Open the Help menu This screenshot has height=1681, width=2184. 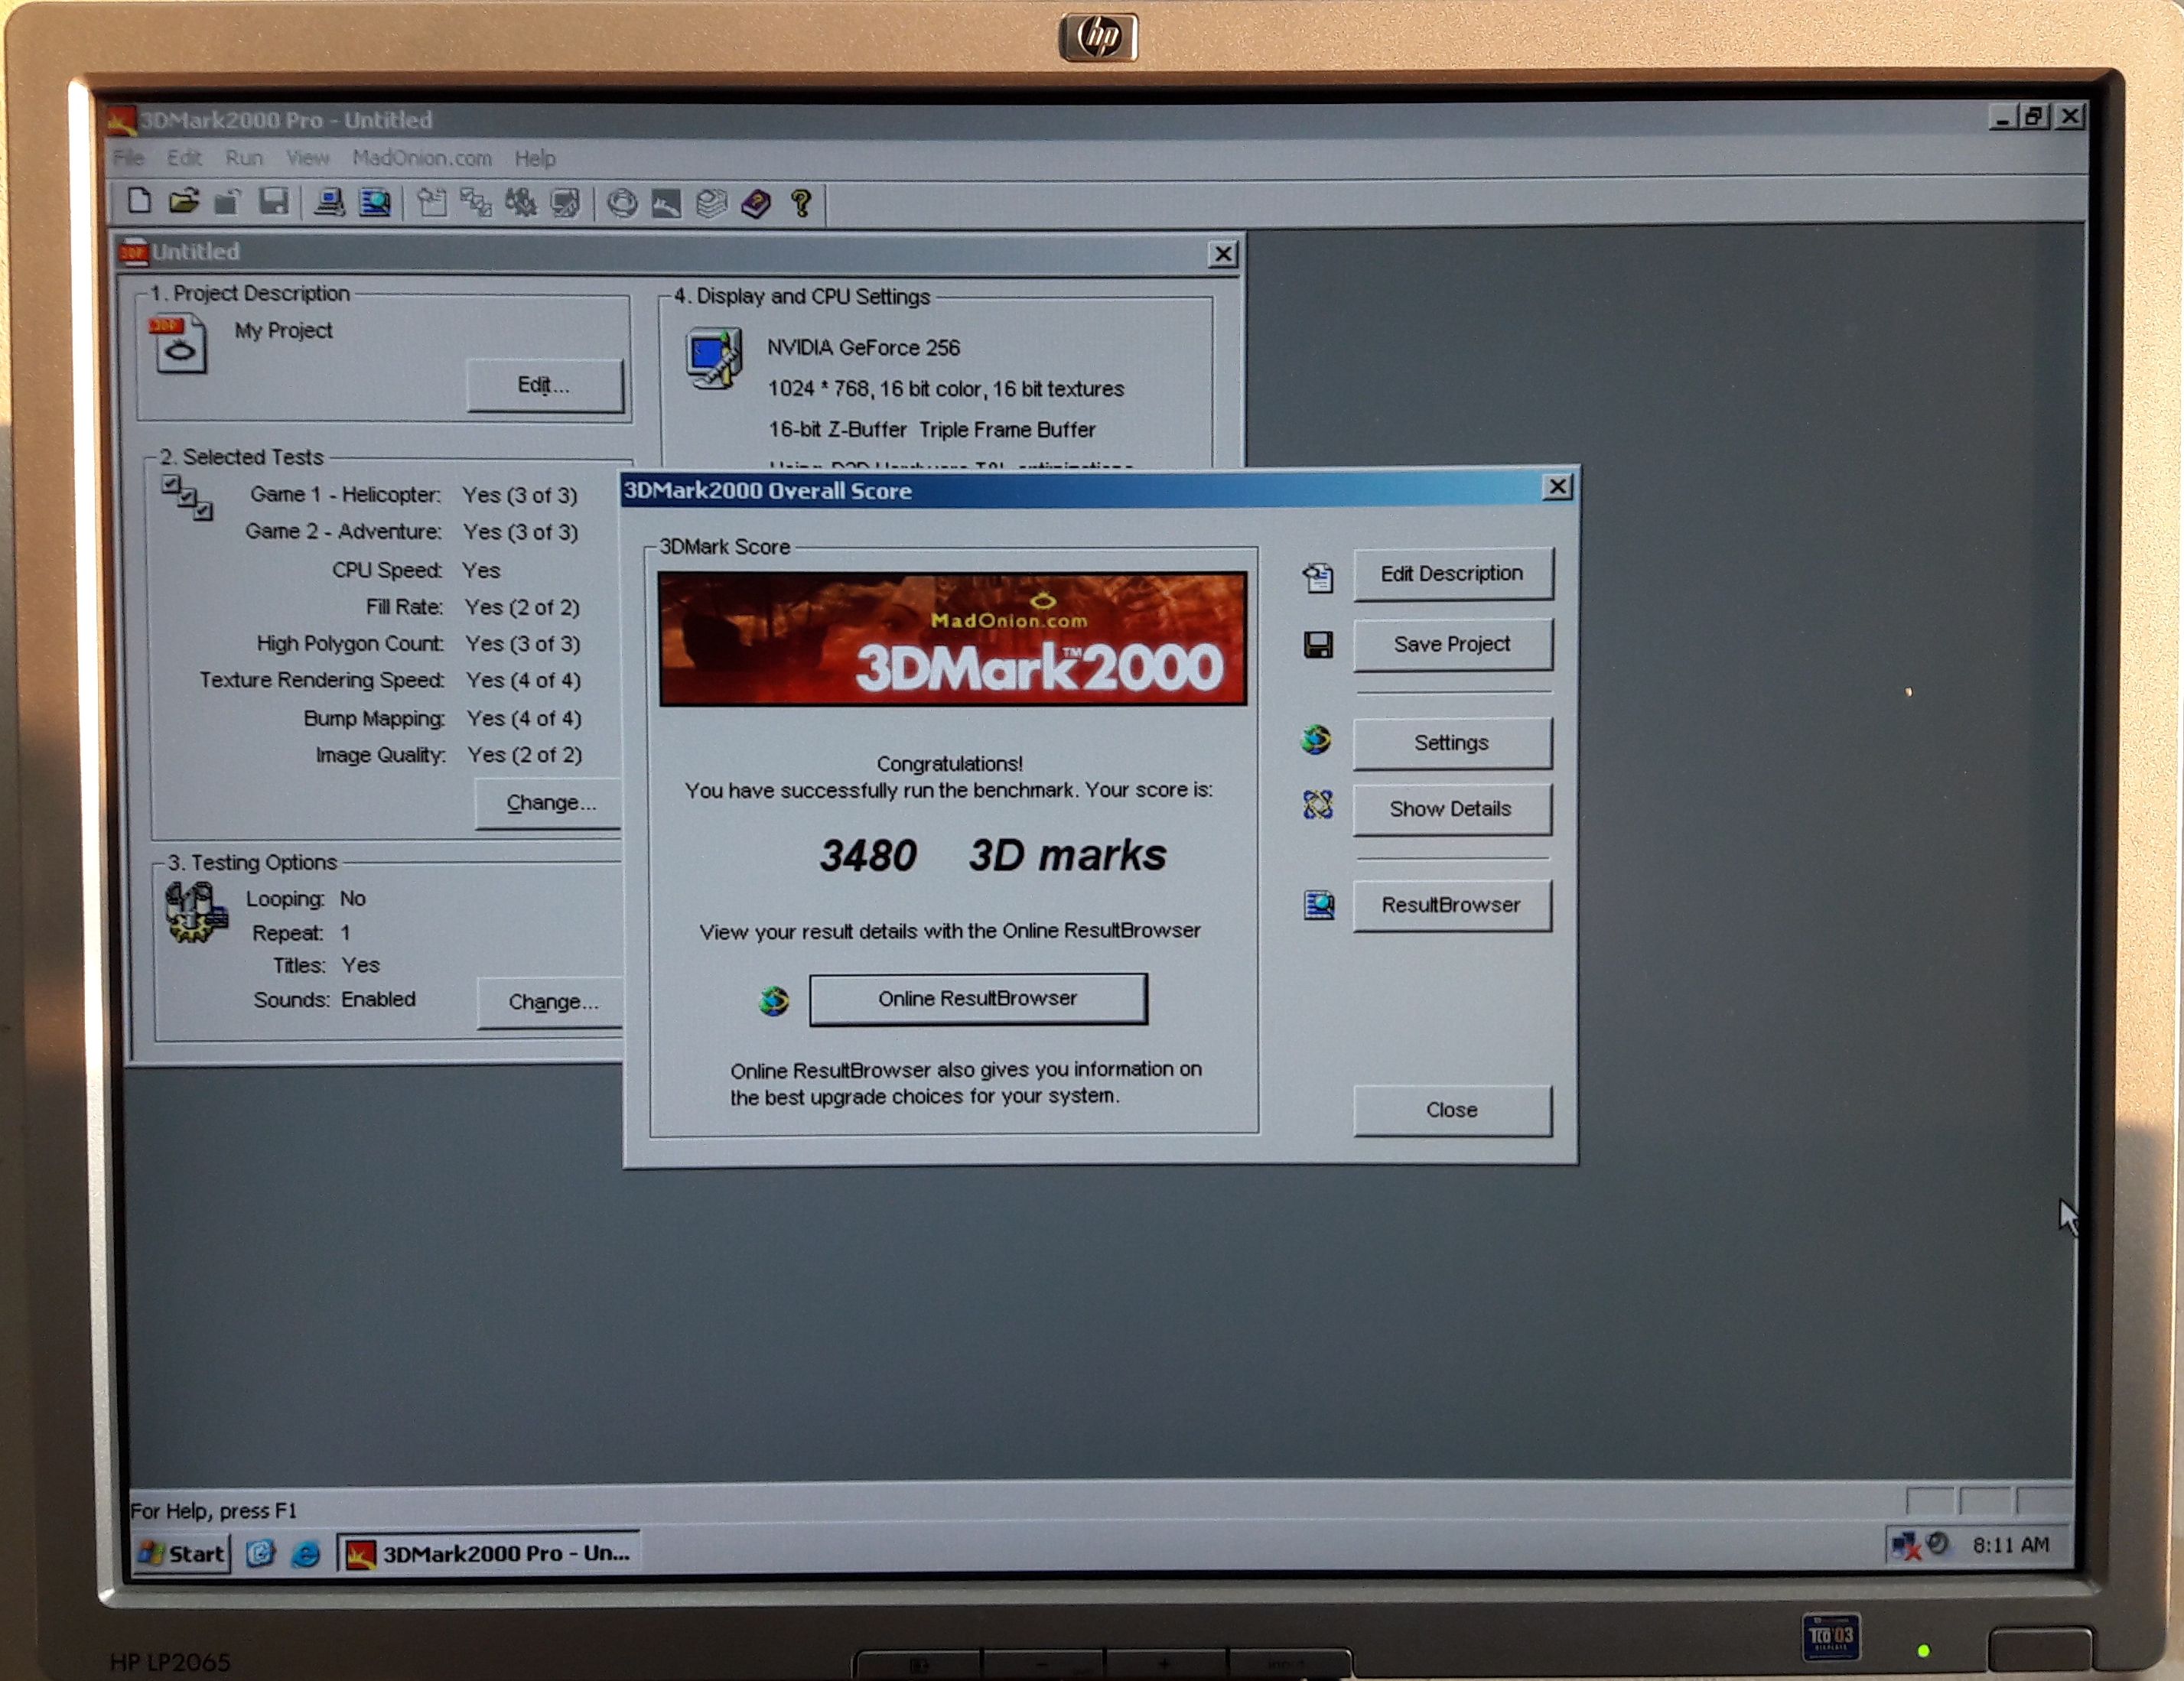pos(535,158)
